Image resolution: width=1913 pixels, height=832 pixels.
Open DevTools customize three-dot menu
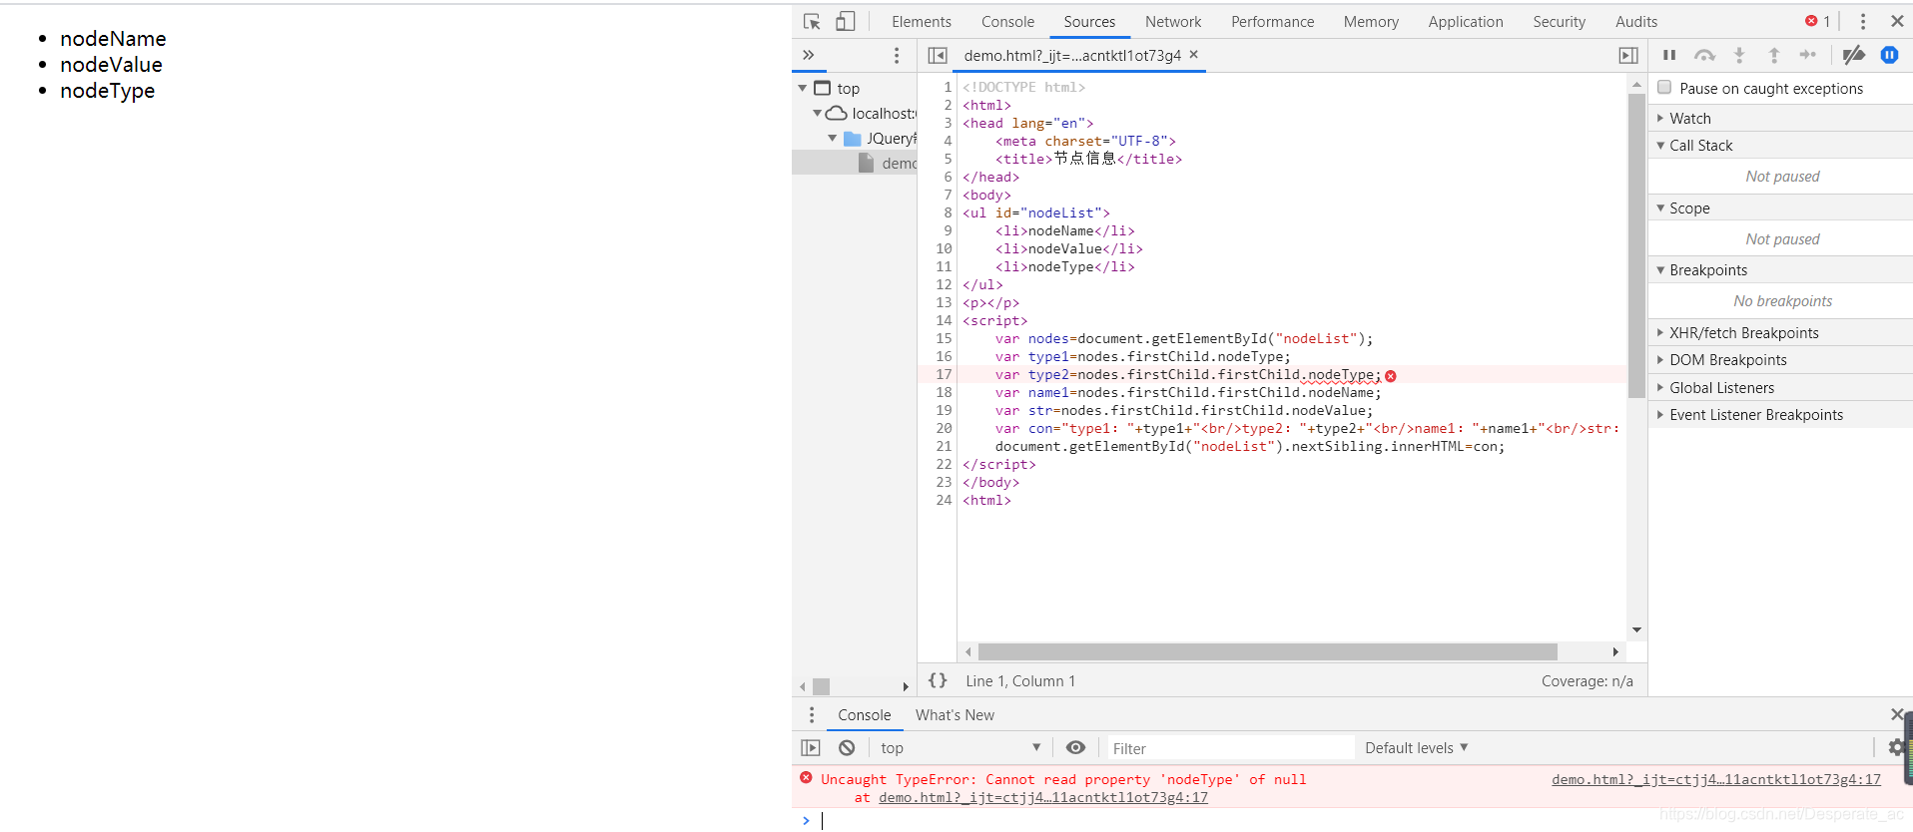[1863, 21]
